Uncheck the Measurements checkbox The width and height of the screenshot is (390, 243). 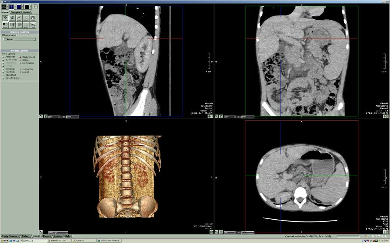[20, 57]
